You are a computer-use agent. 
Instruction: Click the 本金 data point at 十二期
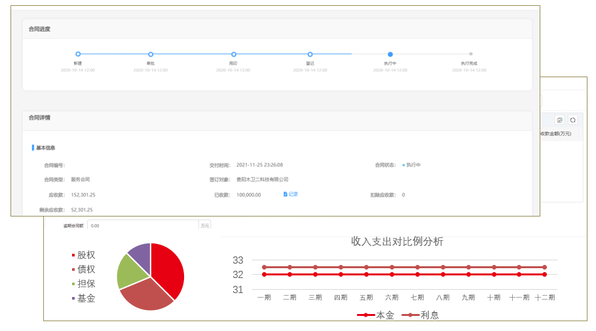(x=545, y=275)
